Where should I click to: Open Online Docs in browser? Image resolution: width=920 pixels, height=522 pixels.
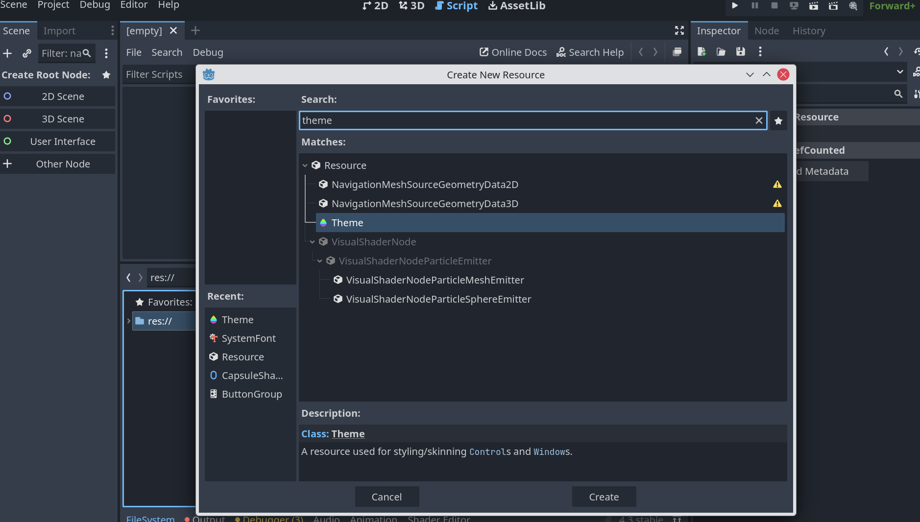click(x=513, y=52)
